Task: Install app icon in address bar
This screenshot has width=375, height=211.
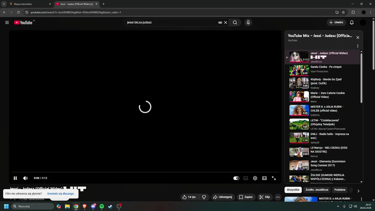Action: point(337,12)
